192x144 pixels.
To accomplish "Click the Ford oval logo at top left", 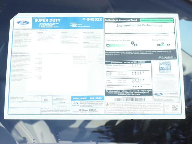I will coord(23,23).
